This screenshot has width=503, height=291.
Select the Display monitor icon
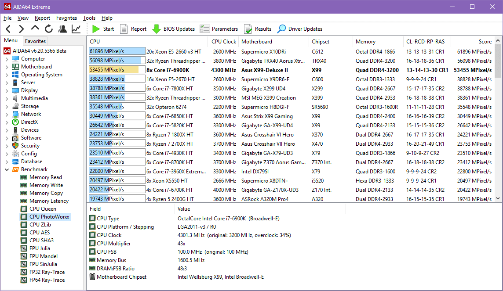(x=15, y=90)
